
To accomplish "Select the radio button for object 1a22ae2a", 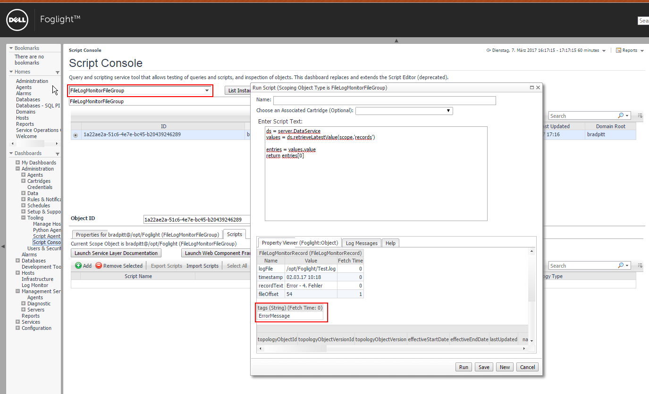I will 76,135.
